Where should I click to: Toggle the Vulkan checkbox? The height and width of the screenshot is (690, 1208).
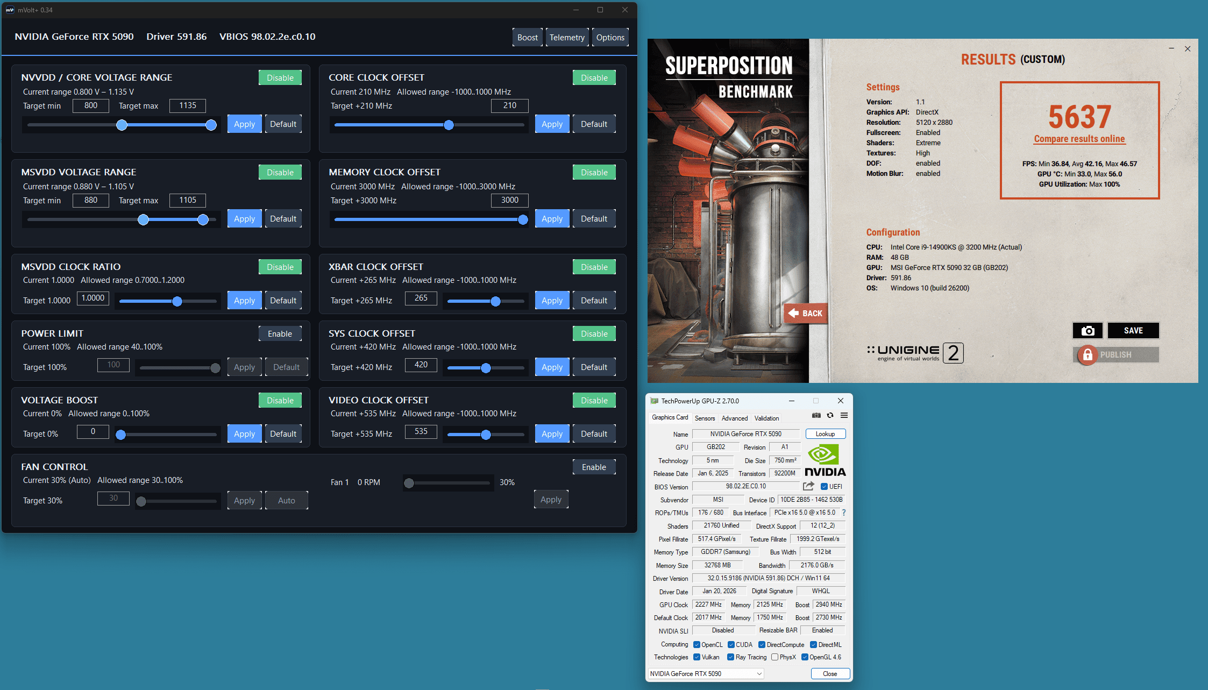[x=697, y=657]
